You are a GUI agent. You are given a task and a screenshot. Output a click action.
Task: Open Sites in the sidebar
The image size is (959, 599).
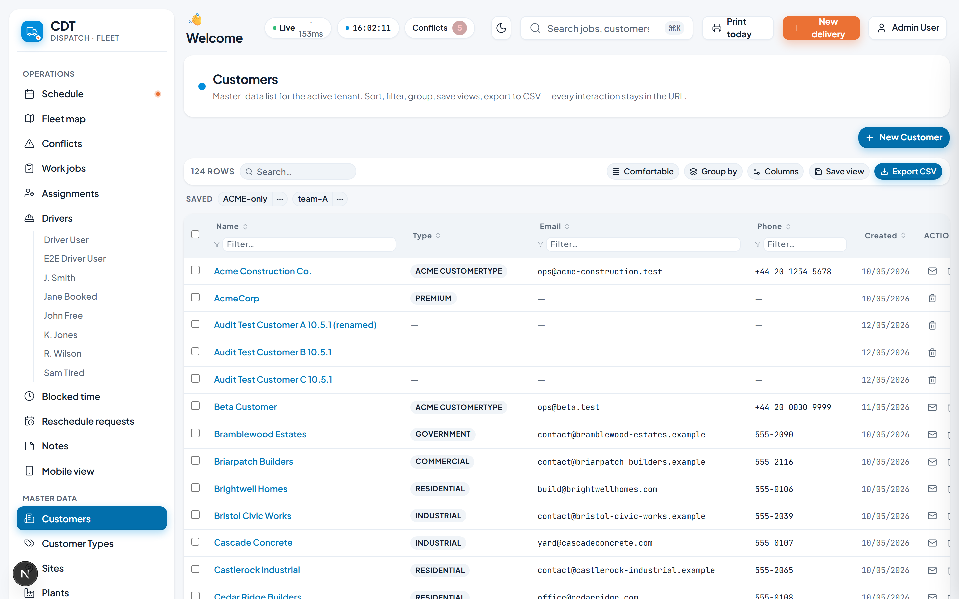[92, 568]
